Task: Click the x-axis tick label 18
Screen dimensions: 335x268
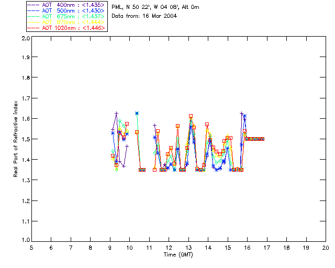Action: tap(286, 248)
